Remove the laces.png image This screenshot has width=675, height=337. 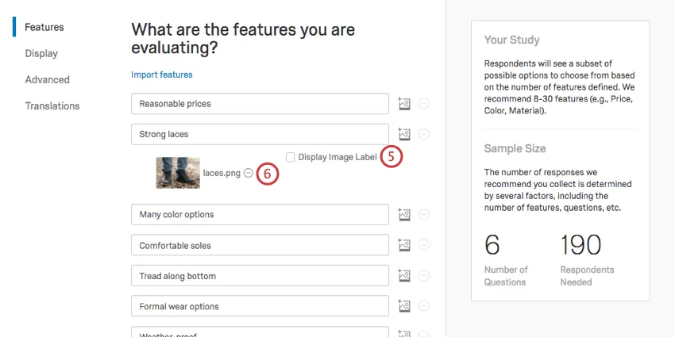pyautogui.click(x=249, y=173)
